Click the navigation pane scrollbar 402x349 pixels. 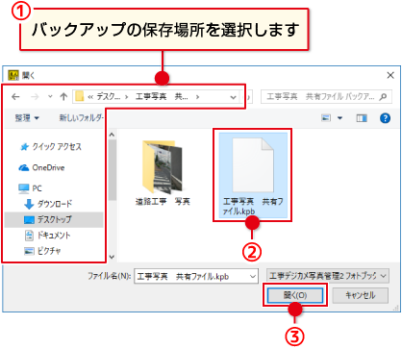[112, 195]
